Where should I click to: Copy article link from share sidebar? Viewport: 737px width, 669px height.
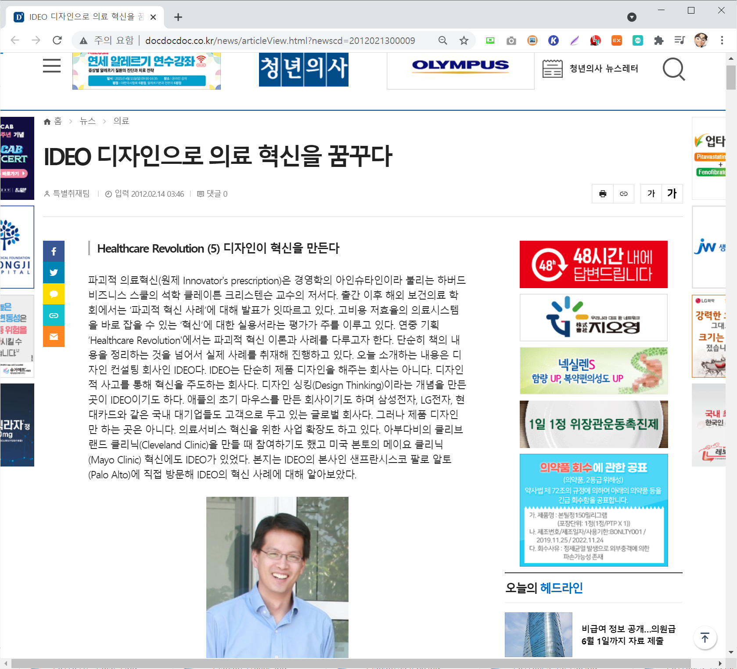54,315
